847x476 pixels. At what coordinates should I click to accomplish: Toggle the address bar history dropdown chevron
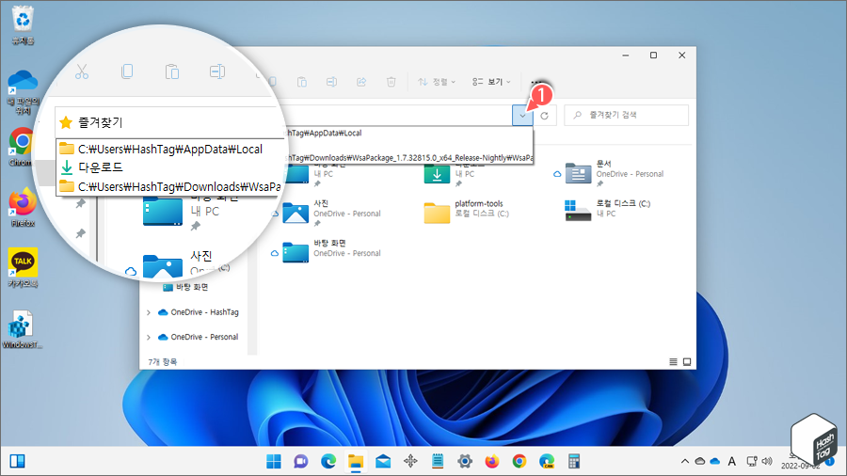(522, 116)
